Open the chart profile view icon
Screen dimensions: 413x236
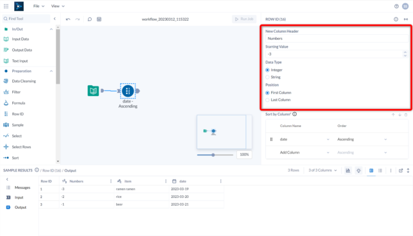[x=348, y=170]
